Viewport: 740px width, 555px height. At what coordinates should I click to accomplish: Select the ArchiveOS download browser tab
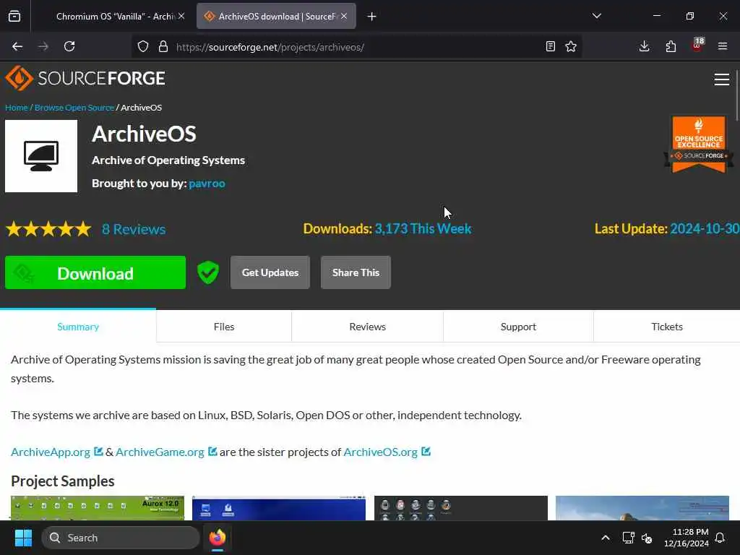tap(276, 17)
